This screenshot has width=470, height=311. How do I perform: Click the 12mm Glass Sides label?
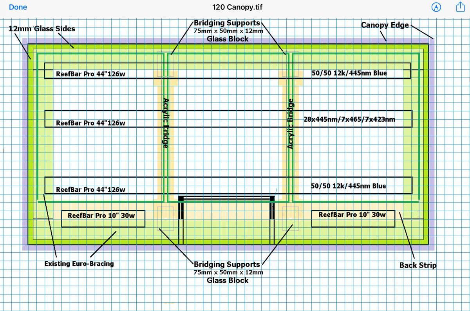tap(42, 29)
